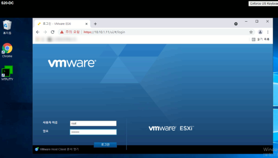The image size is (278, 158).
Task: Launch Chrome from the desktop shortcut
Action: pyautogui.click(x=7, y=50)
